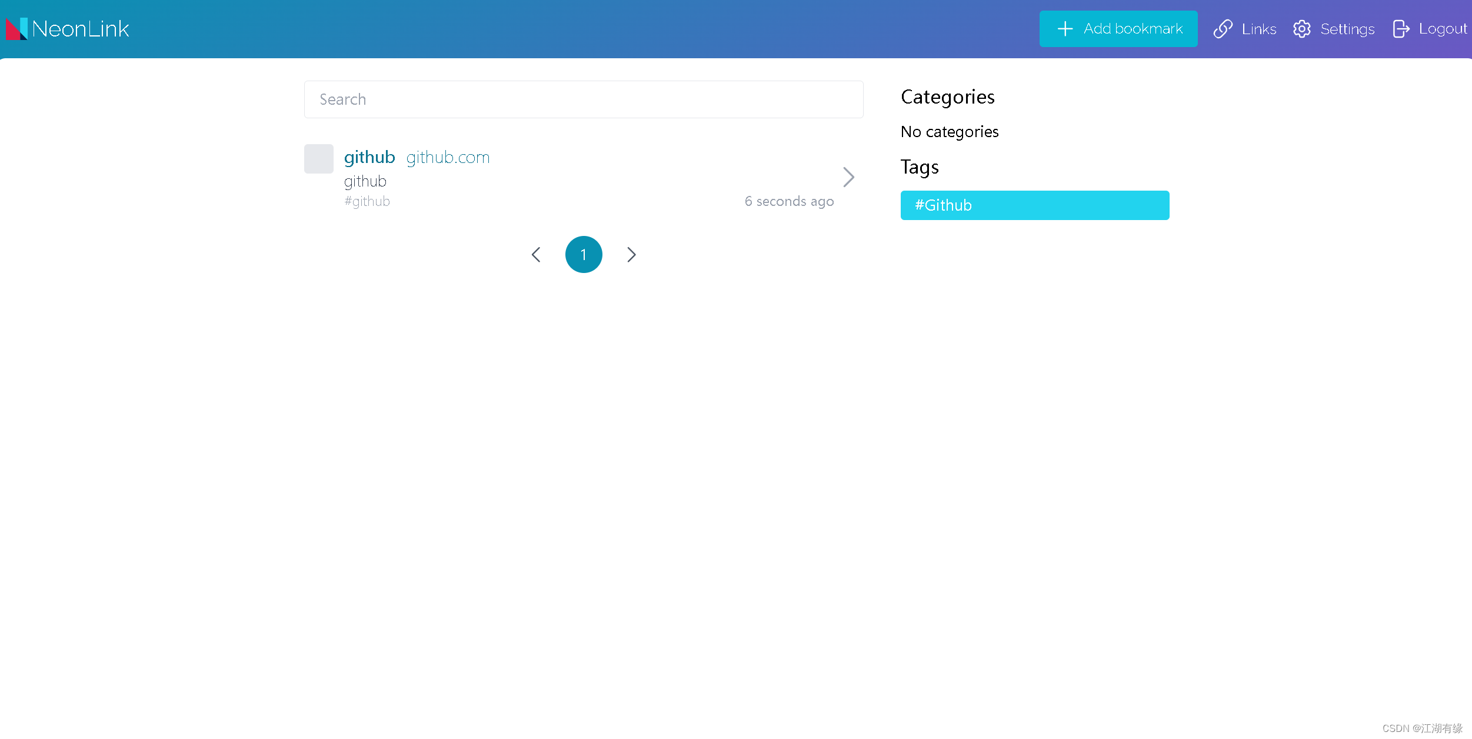Click the NeonLink logo icon

tap(16, 29)
